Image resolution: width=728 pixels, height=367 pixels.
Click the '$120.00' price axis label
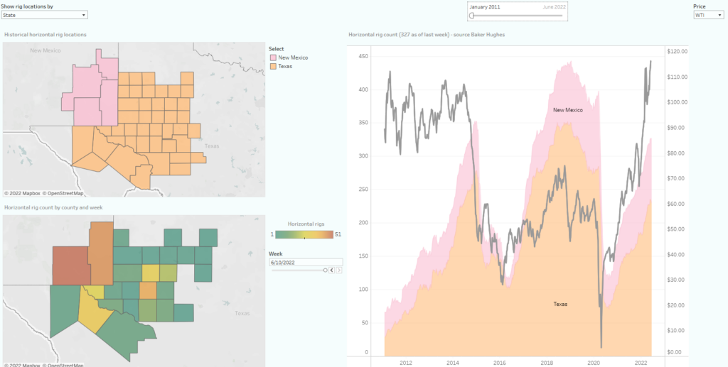[677, 51]
